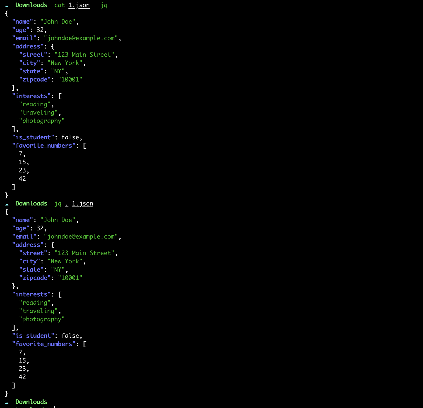Screen dimensions: 423x408
Task: Click the prompt icon before the cat command
Action: pyautogui.click(x=7, y=6)
